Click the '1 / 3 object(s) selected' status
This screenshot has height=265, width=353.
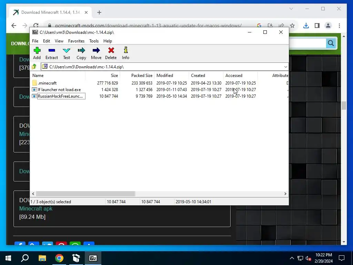coord(51,202)
